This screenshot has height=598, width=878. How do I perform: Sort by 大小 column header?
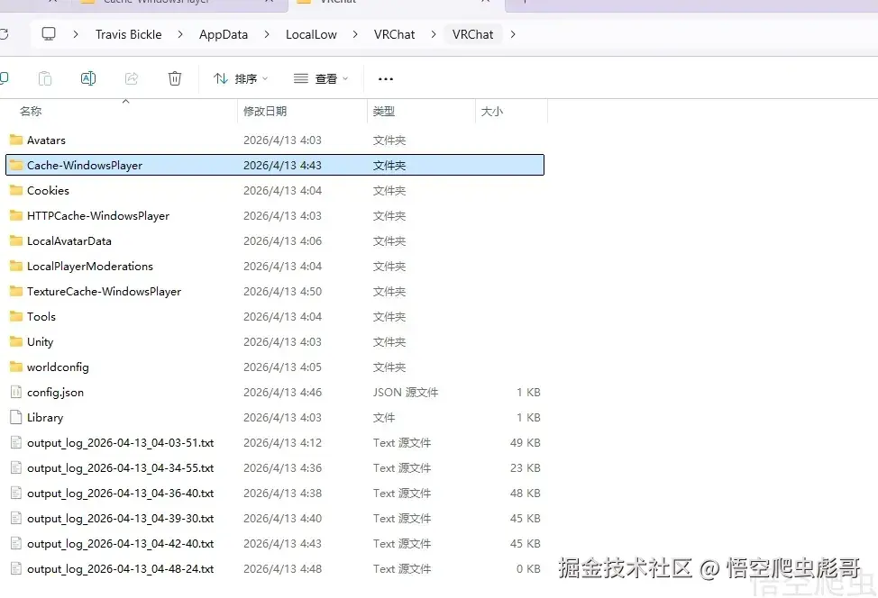[x=491, y=111]
